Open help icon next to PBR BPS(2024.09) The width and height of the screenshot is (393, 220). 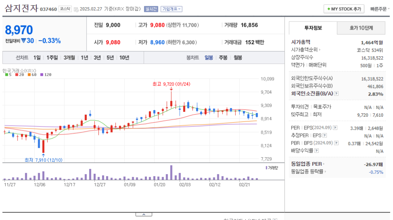(x=336, y=143)
